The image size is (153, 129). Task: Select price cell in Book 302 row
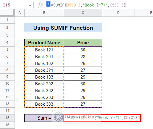coord(83,91)
